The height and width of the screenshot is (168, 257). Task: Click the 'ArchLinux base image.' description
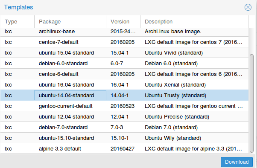click(173, 32)
